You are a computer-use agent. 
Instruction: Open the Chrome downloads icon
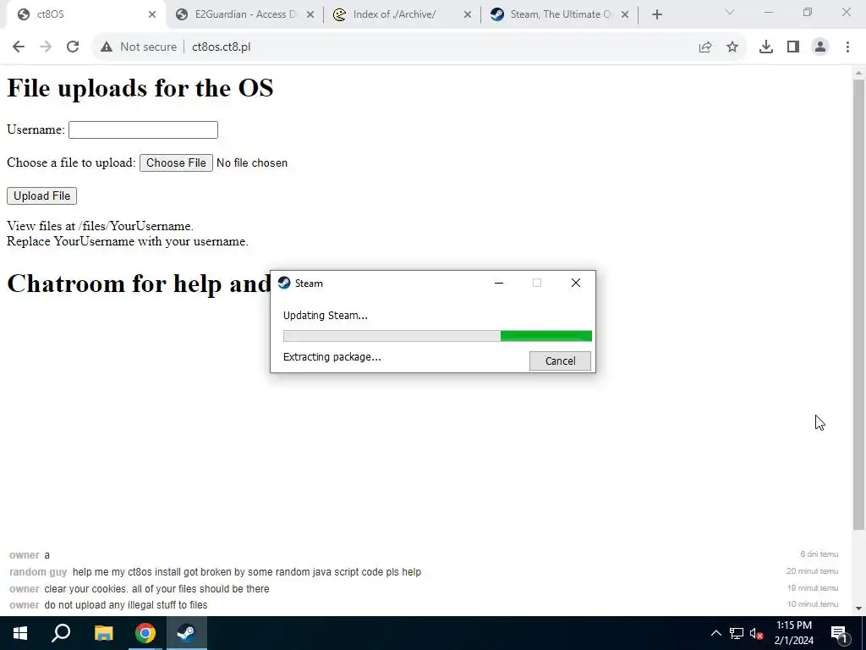coord(765,47)
